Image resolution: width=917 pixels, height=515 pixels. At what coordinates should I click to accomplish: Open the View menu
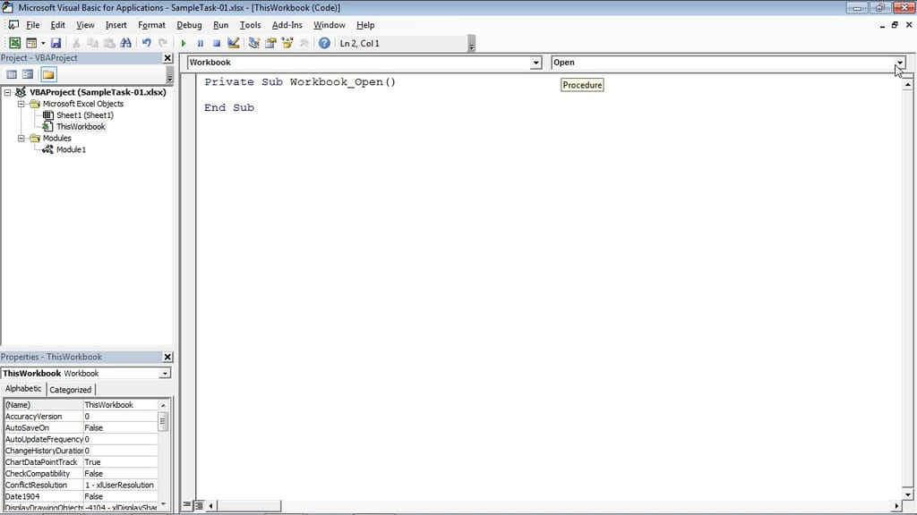tap(85, 25)
